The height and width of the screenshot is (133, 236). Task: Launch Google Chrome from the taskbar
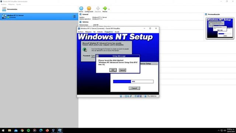click(22, 130)
